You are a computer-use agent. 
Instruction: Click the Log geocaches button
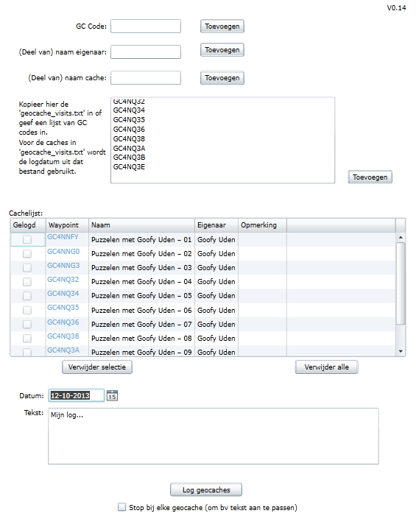click(x=206, y=490)
